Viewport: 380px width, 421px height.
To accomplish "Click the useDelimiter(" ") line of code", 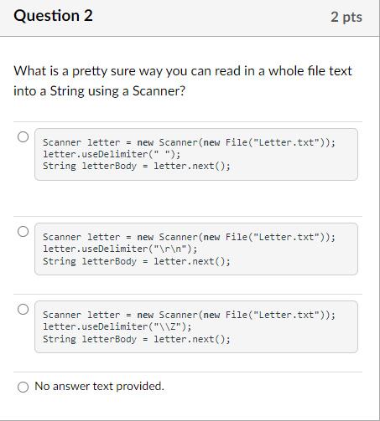I will (112, 154).
